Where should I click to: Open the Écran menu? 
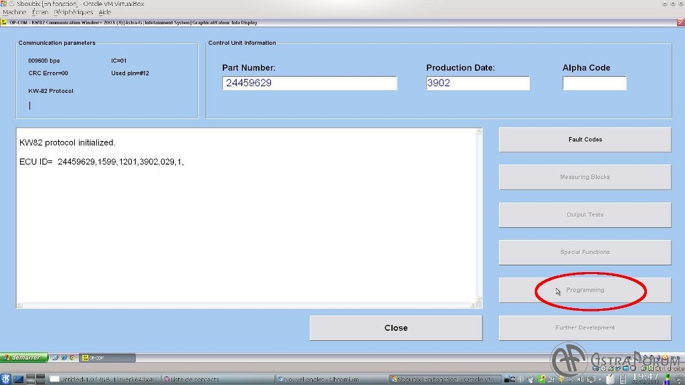click(39, 12)
